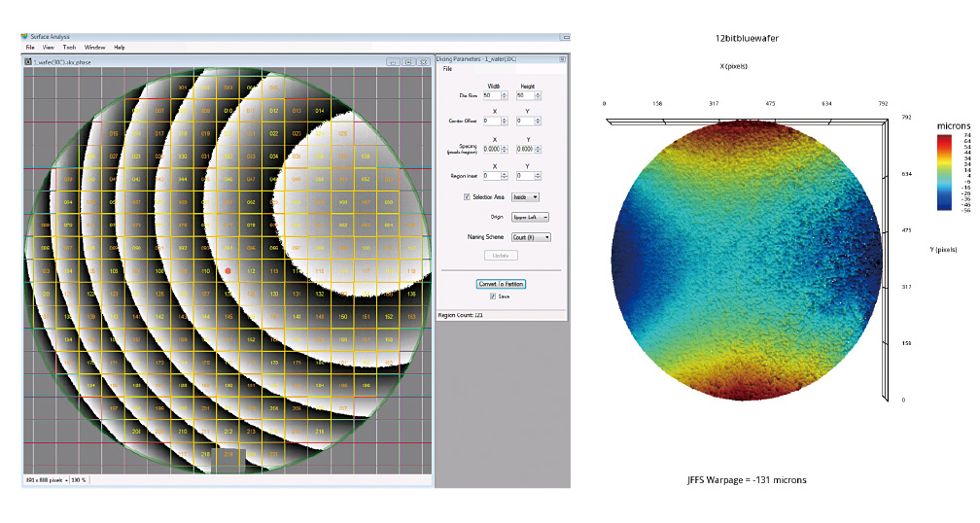Toggle the Selection Area checkbox
Viewport: 980px width, 523px height.
point(467,196)
